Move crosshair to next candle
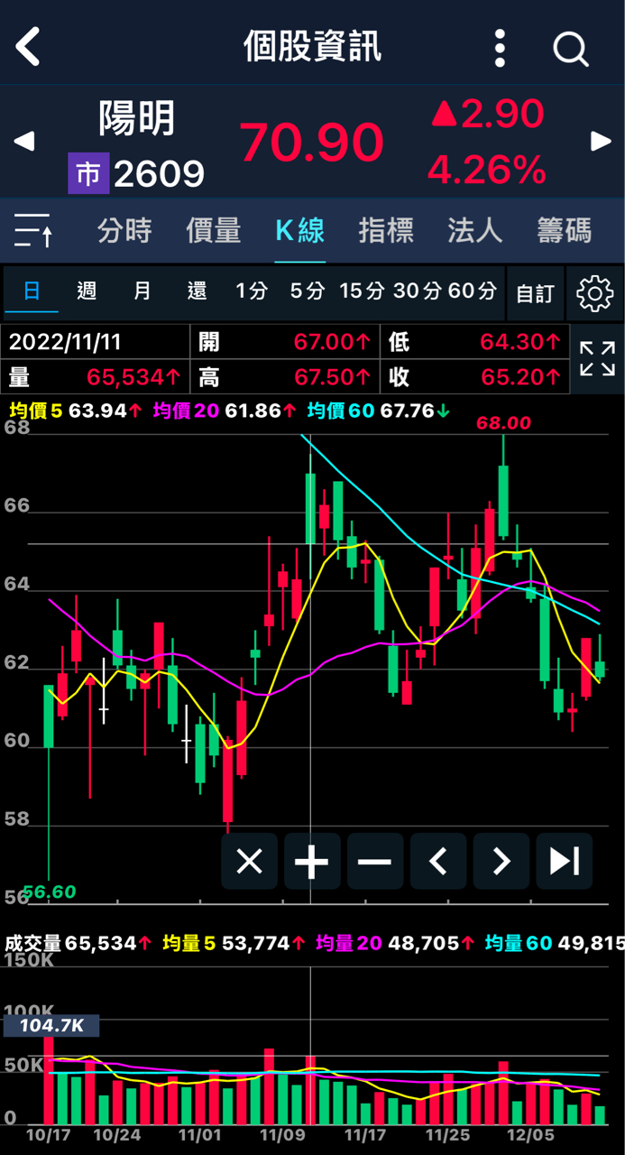This screenshot has height=1155, width=625. [x=501, y=862]
